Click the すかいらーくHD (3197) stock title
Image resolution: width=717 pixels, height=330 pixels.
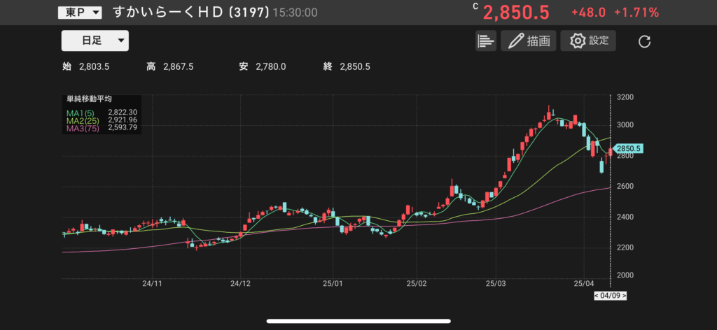point(190,13)
